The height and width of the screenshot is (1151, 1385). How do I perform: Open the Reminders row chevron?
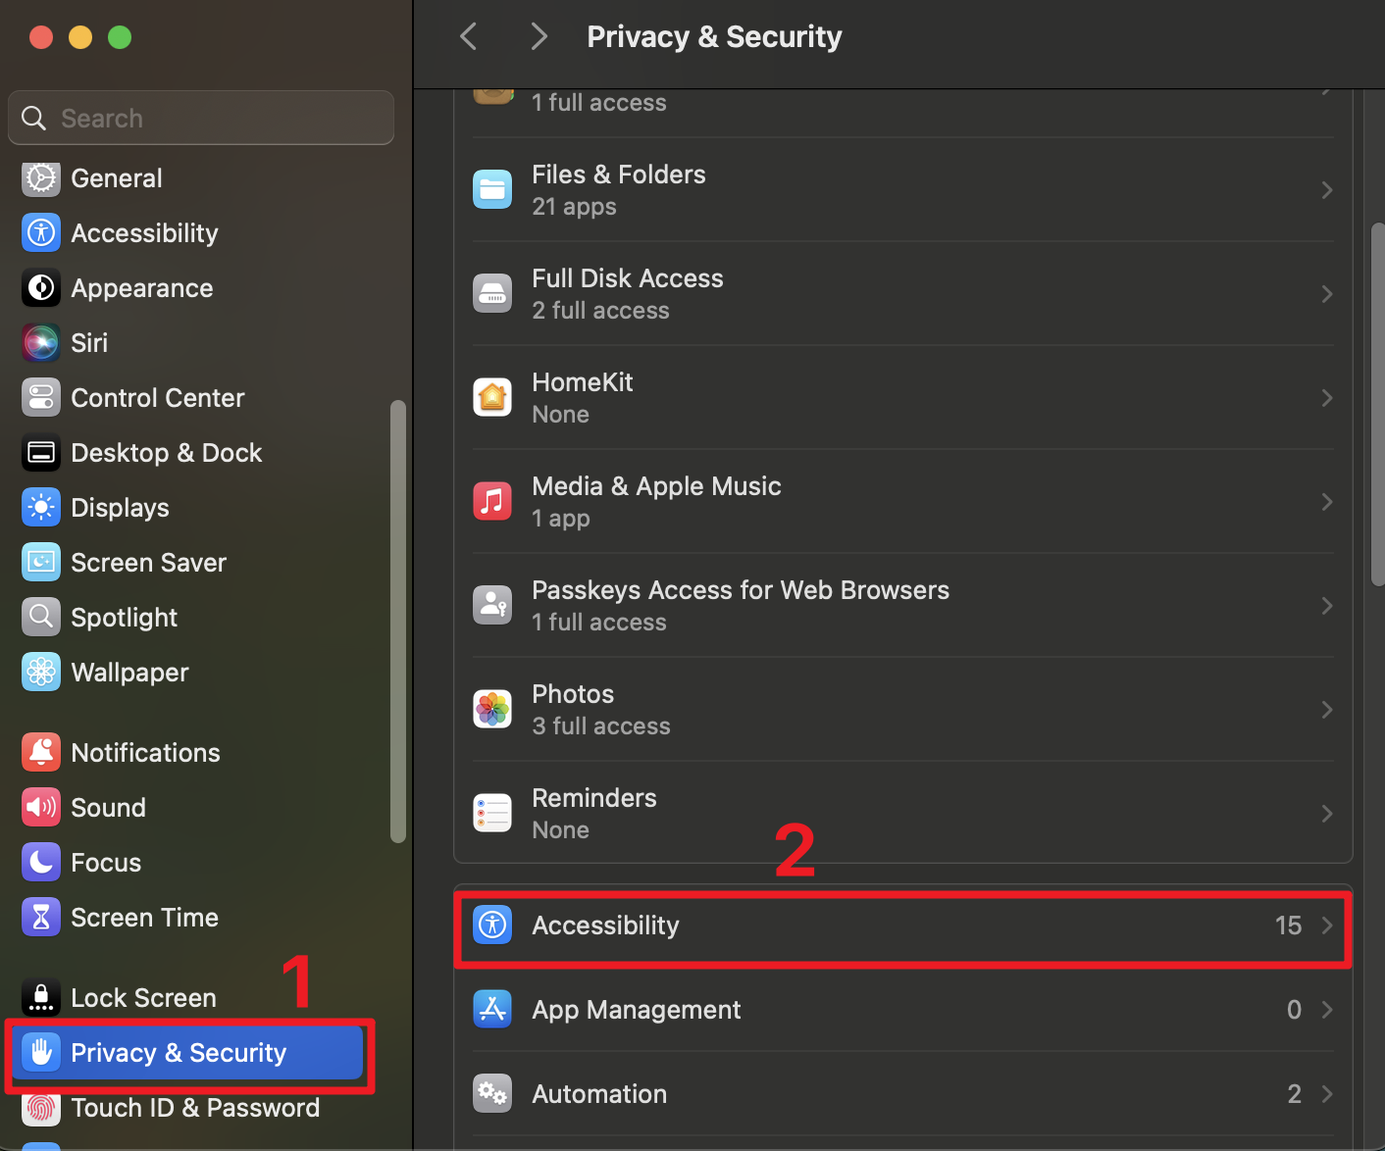point(1327,814)
